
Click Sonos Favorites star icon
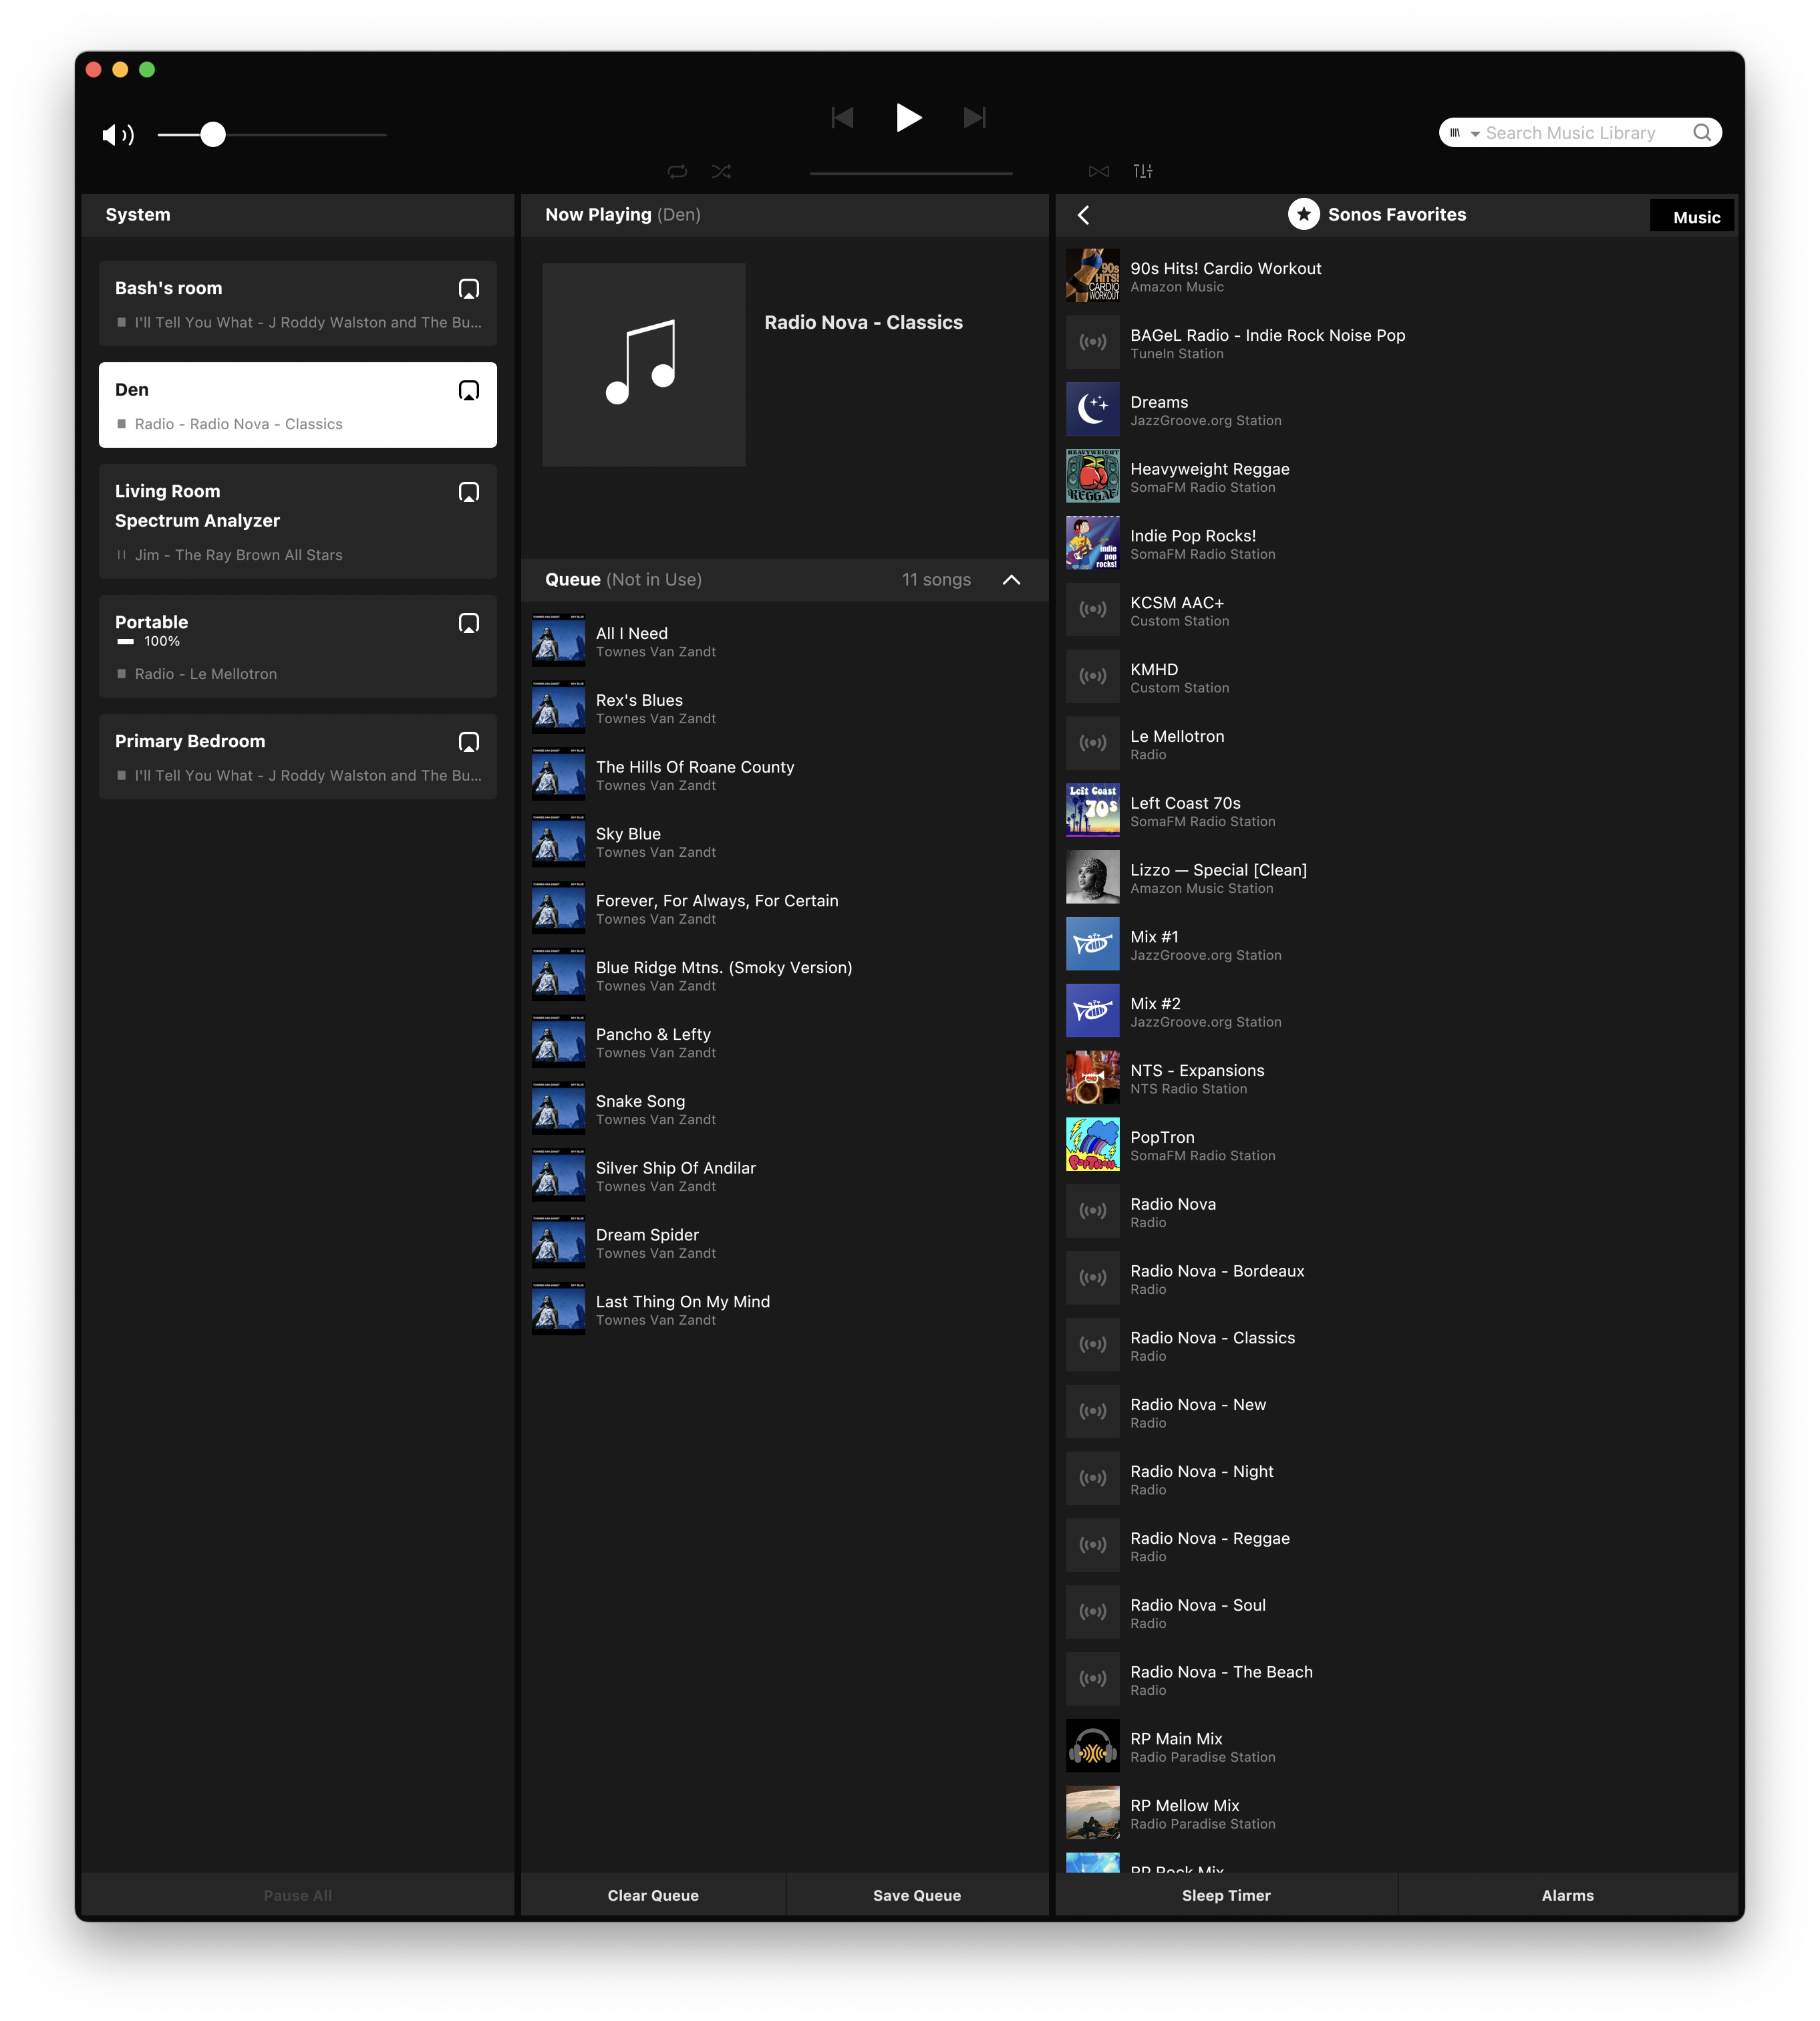click(1303, 214)
